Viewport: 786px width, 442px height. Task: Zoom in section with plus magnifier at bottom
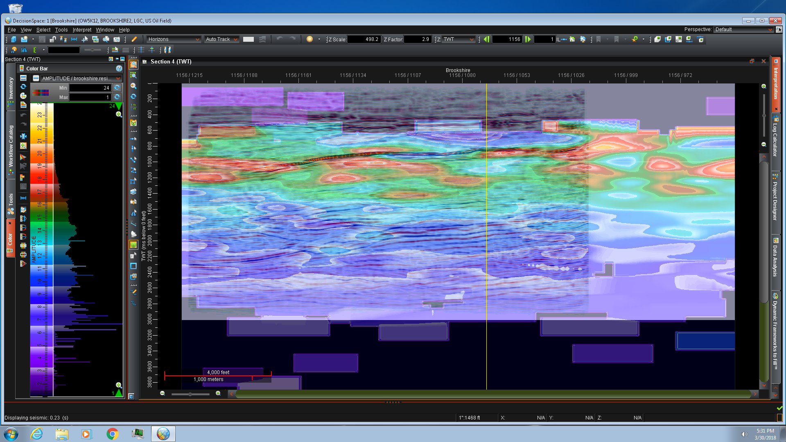point(218,393)
